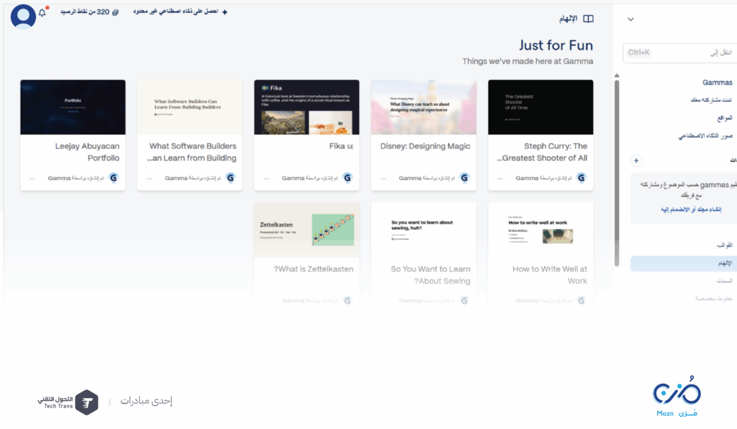
Task: Open السمات in the sidebar
Action: (724, 281)
